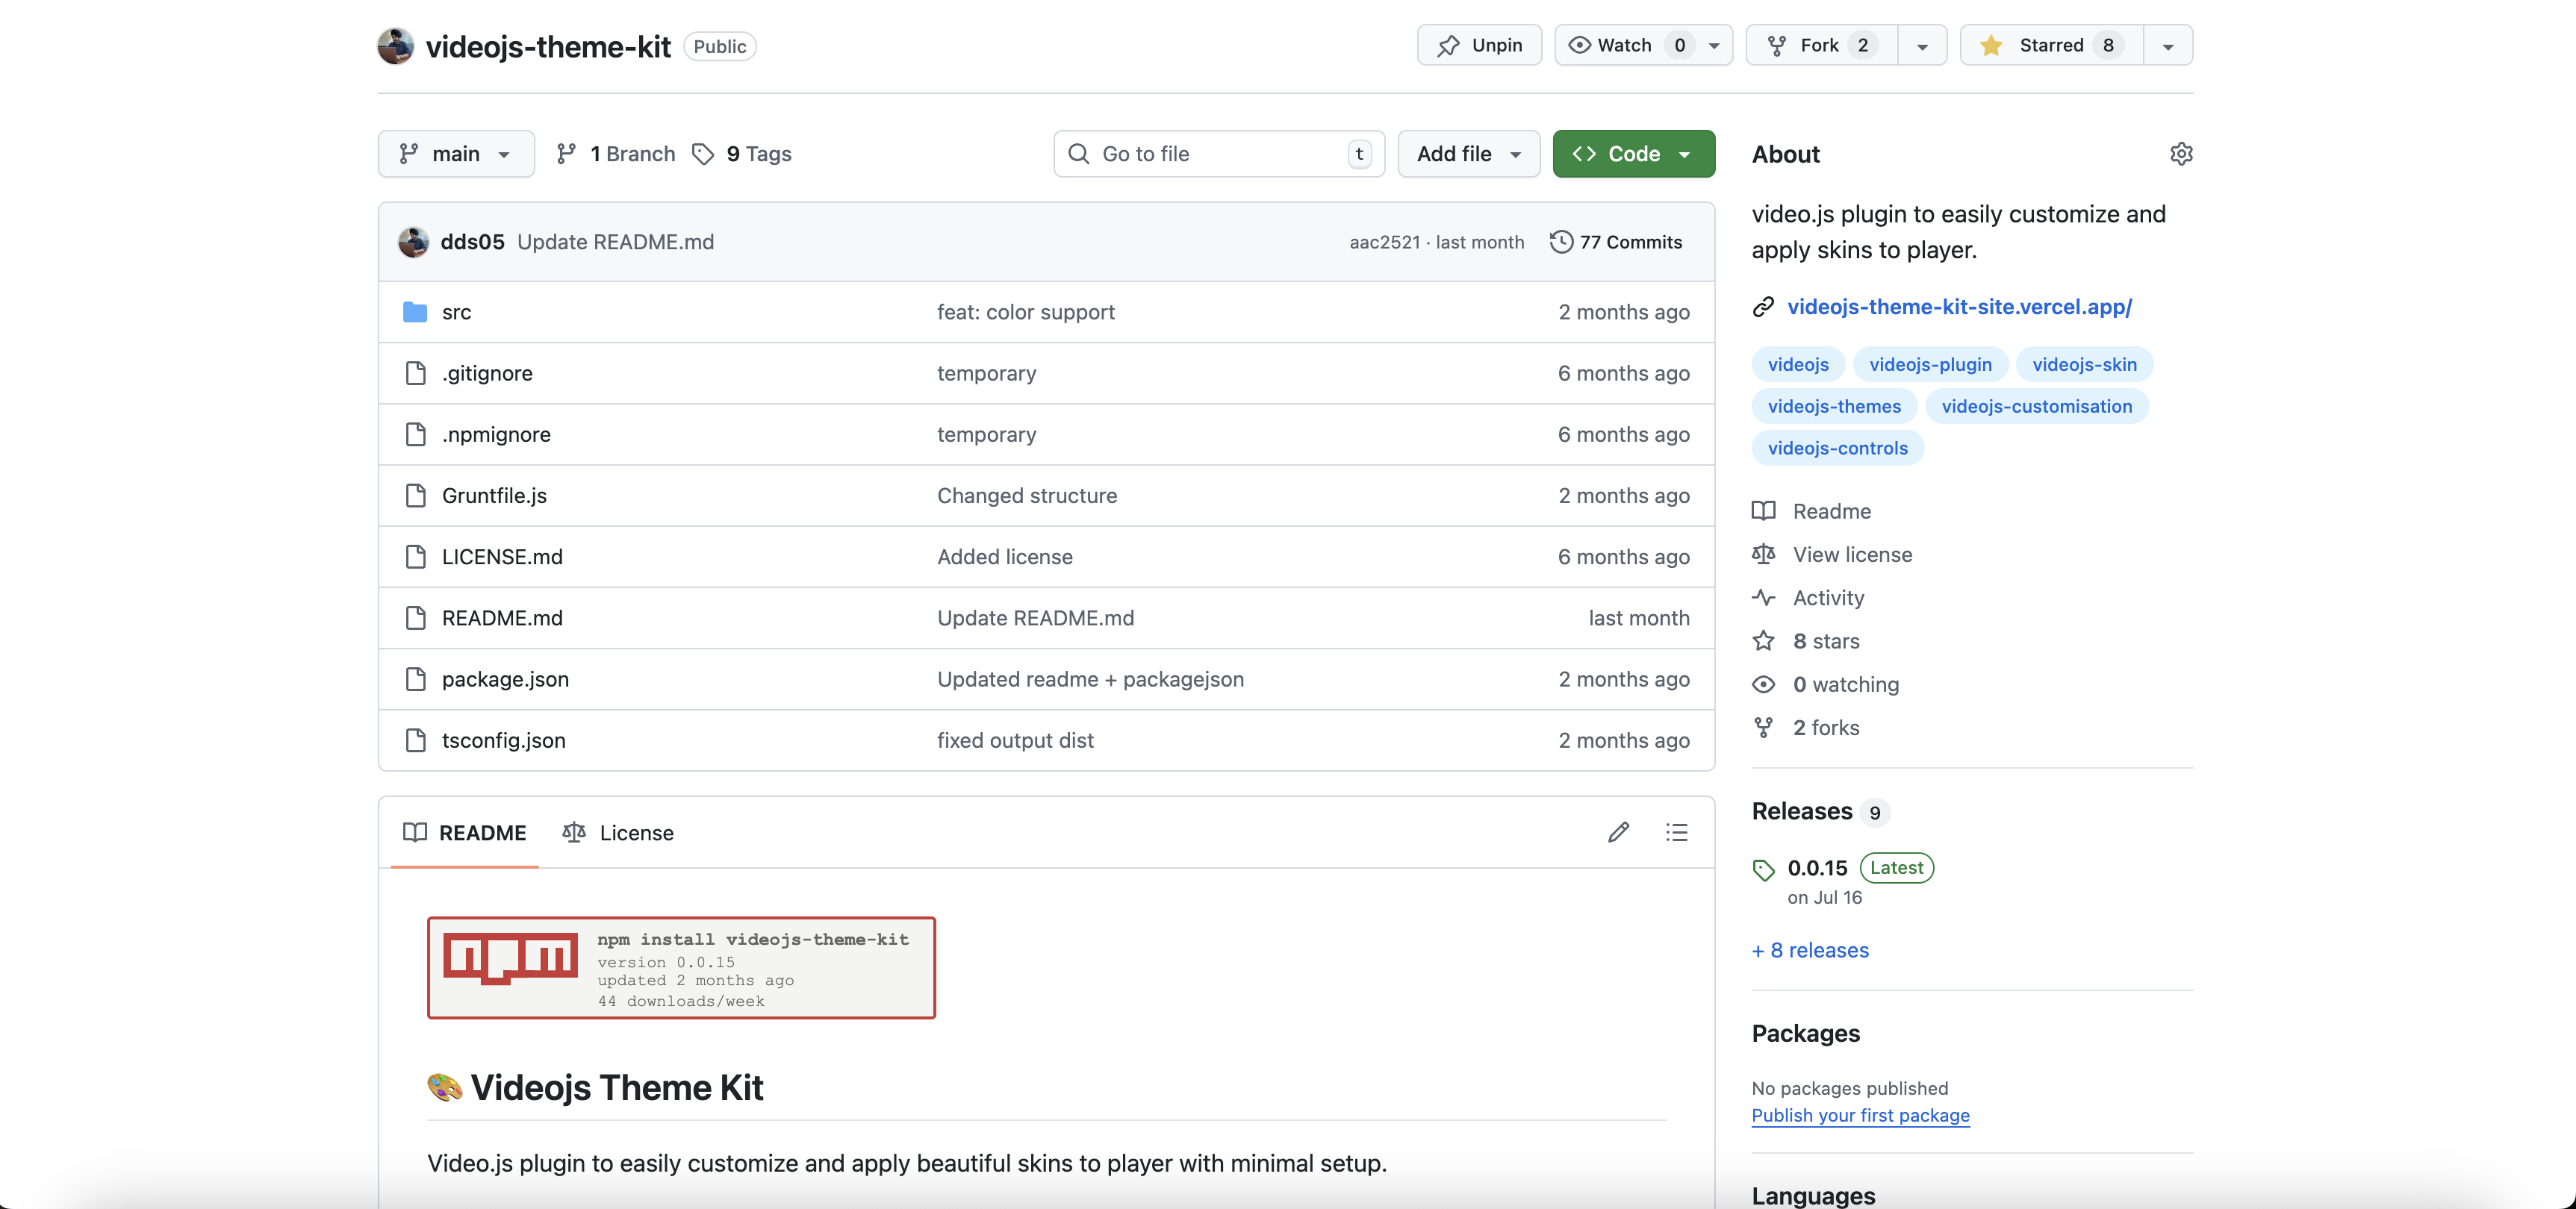This screenshot has height=1209, width=2576.
Task: Switch to the License tab
Action: pyautogui.click(x=618, y=832)
